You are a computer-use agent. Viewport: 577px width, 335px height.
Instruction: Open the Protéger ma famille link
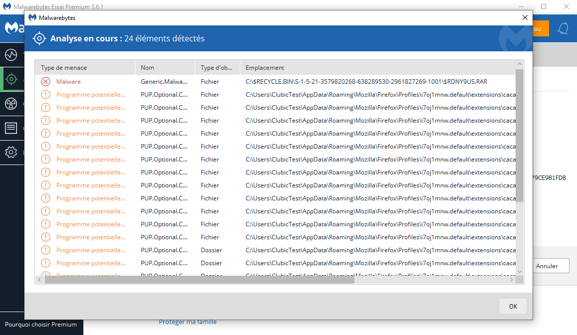click(x=188, y=322)
